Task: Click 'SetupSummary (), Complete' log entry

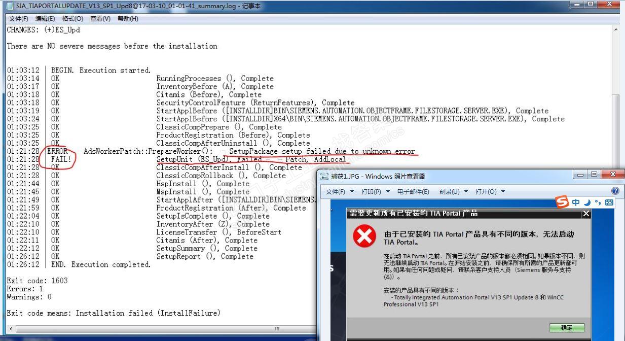Action: [207, 249]
